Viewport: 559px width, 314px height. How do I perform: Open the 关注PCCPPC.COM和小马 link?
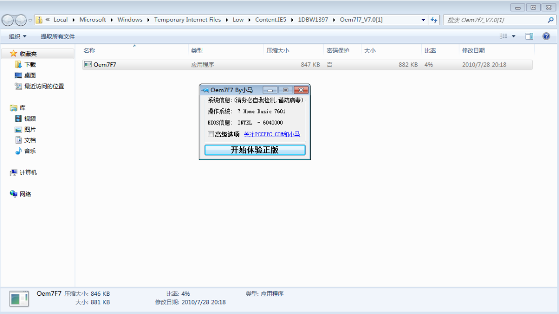pos(272,135)
